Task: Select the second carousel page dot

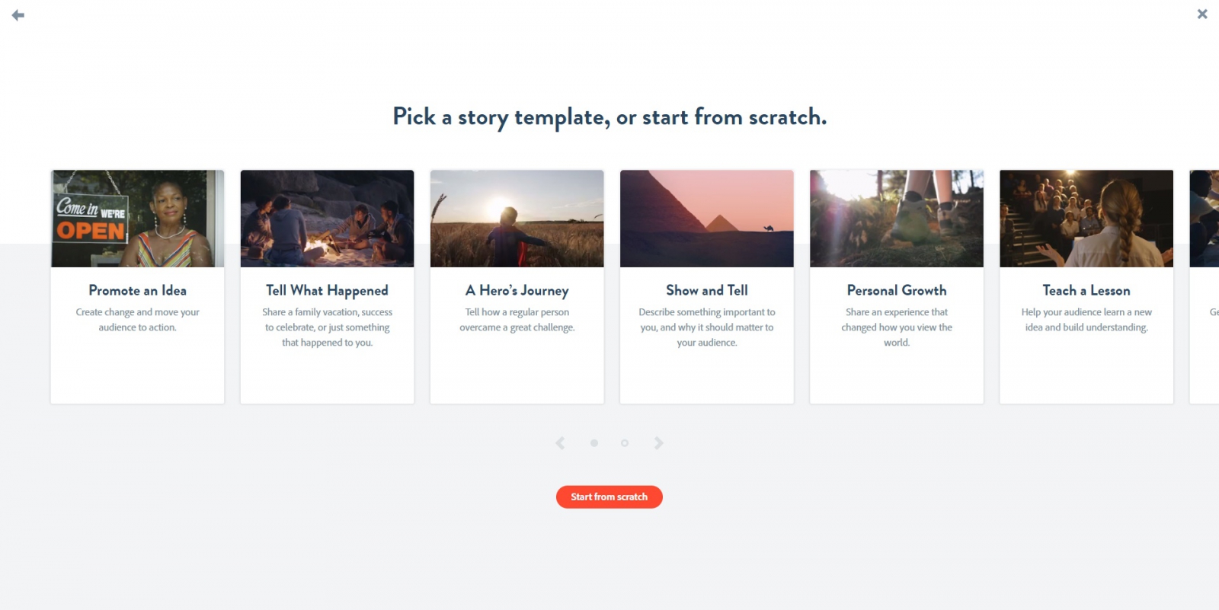Action: coord(625,443)
